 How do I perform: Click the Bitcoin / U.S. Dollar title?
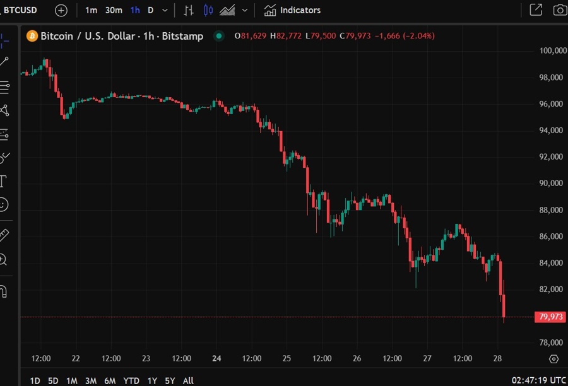(122, 36)
